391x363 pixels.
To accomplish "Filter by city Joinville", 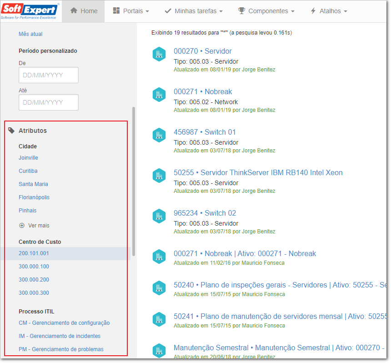I will 29,158.
